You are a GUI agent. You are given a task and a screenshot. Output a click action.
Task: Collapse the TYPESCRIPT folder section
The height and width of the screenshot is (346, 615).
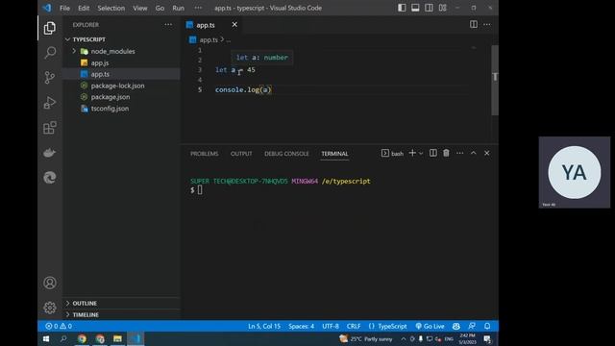pos(122,39)
